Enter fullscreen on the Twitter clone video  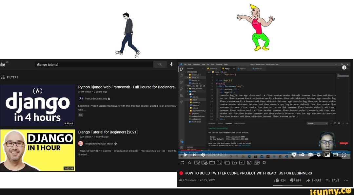(344, 155)
